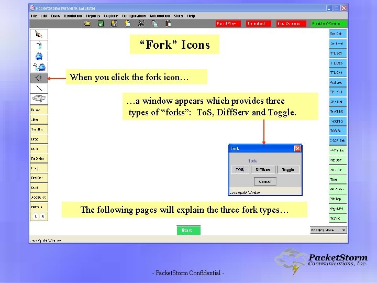Screen dimensions: 377x283
Task: Open the Stats menu
Action: [x=178, y=16]
